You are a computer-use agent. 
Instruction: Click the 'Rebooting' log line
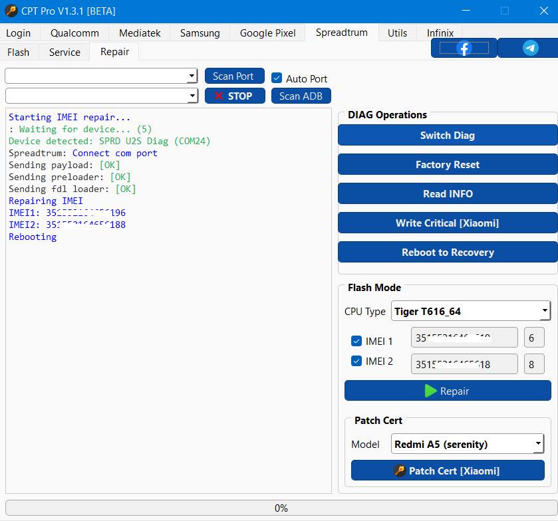tap(33, 237)
